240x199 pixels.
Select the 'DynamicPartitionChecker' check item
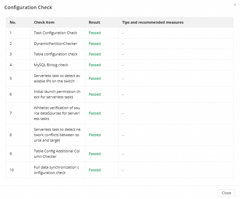(x=55, y=44)
